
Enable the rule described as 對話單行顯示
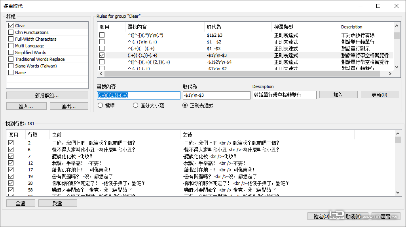(102, 49)
